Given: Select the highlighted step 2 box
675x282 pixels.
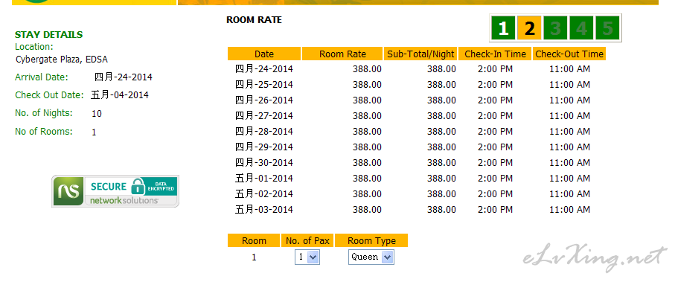Looking at the screenshot, I should [x=529, y=28].
